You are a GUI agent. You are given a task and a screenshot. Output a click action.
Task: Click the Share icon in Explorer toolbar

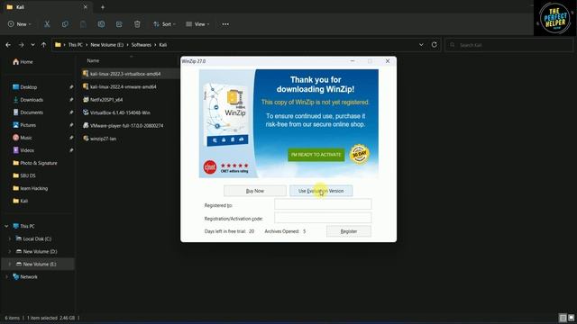pos(119,24)
